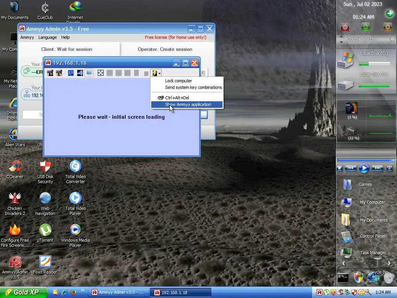Click the first connection settings toolbar icon
Image resolution: width=397 pixels, height=298 pixels.
[50, 73]
